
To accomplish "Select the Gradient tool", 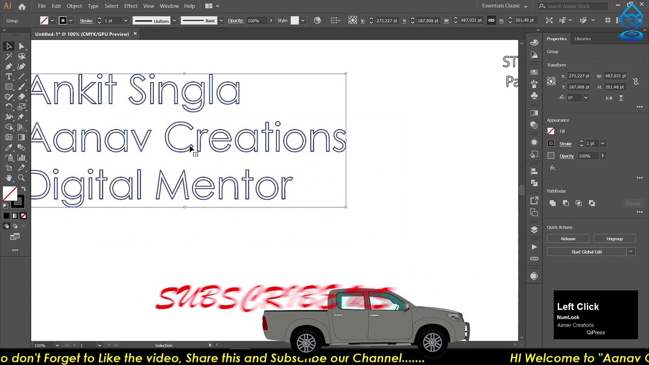I will [x=21, y=137].
